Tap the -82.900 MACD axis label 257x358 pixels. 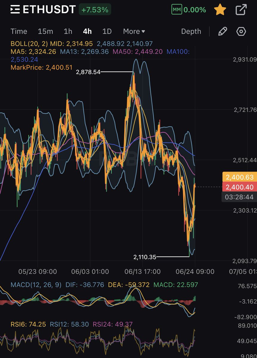tap(245, 317)
